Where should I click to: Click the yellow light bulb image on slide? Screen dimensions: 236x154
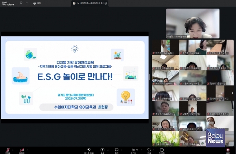pyautogui.click(x=126, y=97)
